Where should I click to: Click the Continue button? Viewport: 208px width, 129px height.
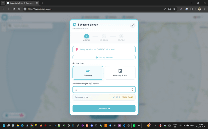104,109
